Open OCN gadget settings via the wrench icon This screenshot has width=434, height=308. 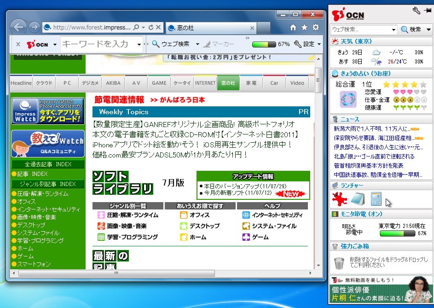point(416,11)
